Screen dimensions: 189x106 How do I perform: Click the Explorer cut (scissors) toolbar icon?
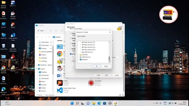(x=50, y=31)
